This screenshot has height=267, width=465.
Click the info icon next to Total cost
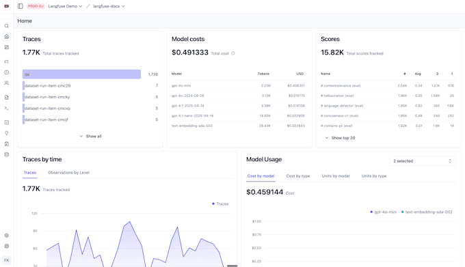[x=233, y=53]
